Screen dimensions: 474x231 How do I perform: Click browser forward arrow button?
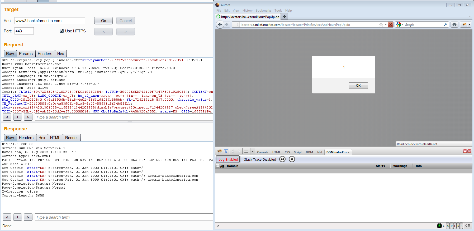[x=227, y=24]
